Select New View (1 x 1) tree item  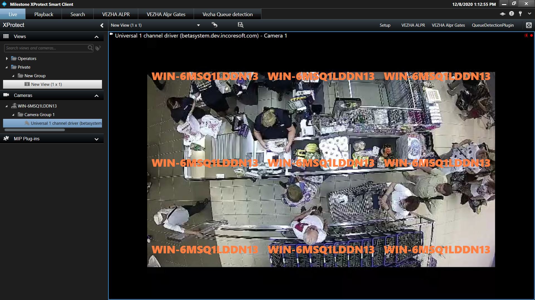click(x=52, y=84)
